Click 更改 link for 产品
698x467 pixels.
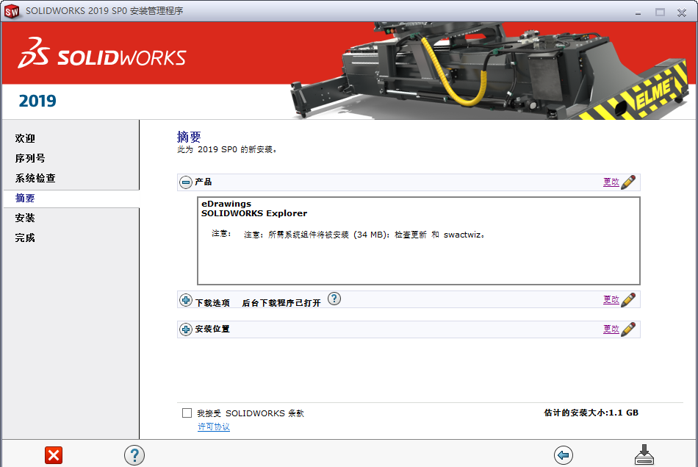pyautogui.click(x=611, y=182)
